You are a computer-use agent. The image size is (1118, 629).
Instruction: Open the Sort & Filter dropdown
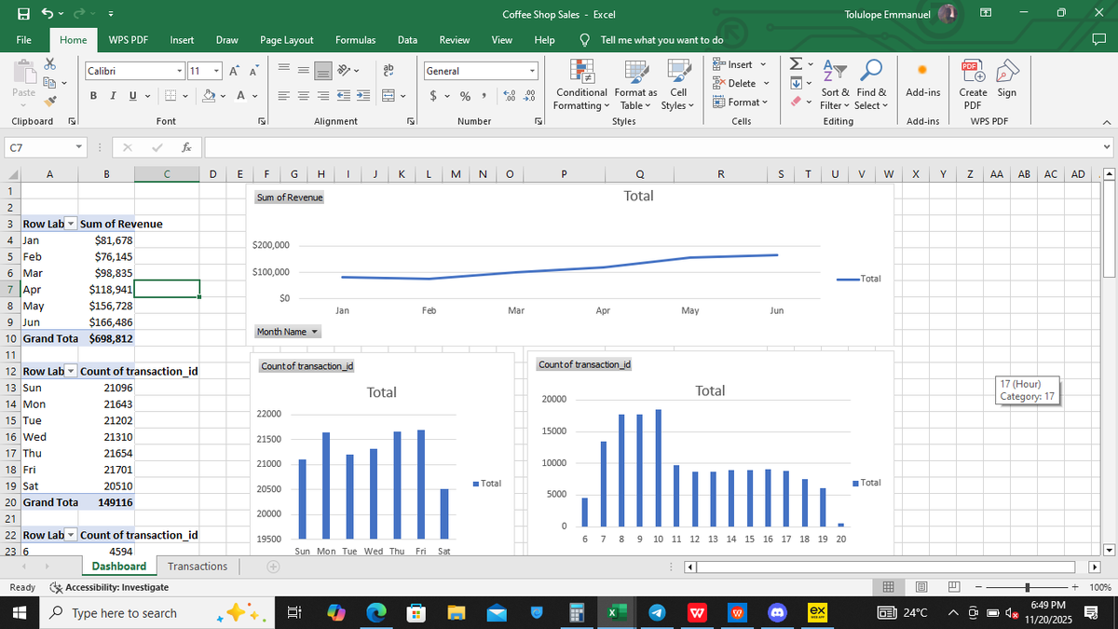(x=834, y=85)
